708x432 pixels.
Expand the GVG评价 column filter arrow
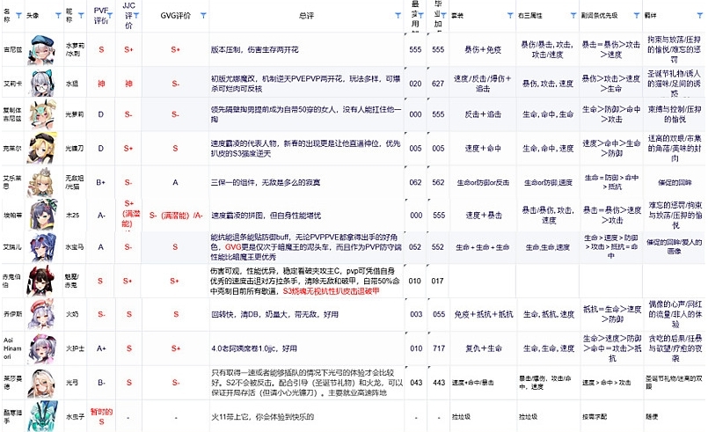click(x=203, y=16)
